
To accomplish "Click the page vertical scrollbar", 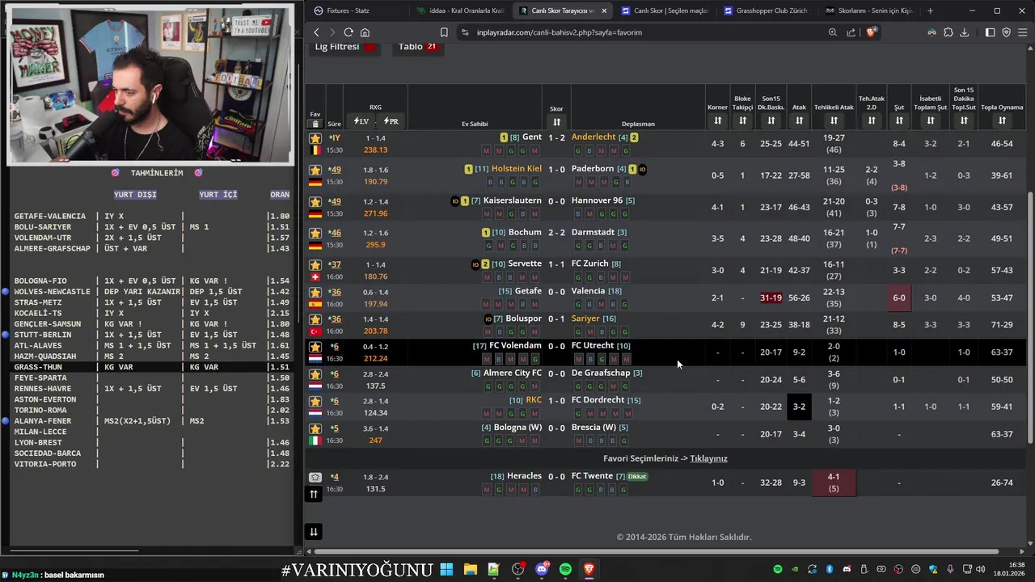I will click(1030, 317).
